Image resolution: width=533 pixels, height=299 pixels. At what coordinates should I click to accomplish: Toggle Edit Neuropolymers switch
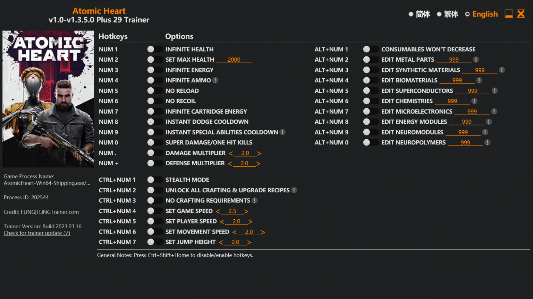click(x=371, y=142)
